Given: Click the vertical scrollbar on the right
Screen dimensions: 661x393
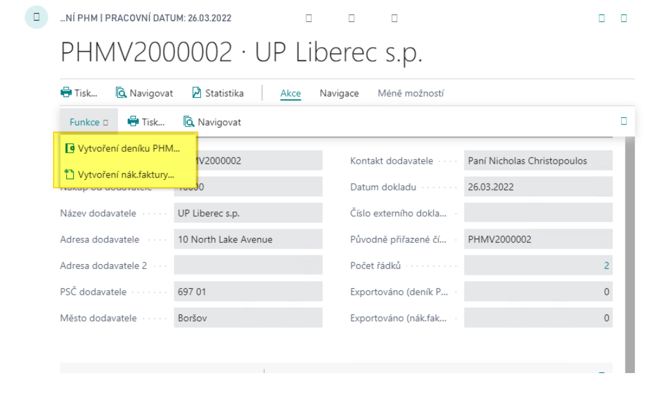Looking at the screenshot, I should pyautogui.click(x=630, y=249).
